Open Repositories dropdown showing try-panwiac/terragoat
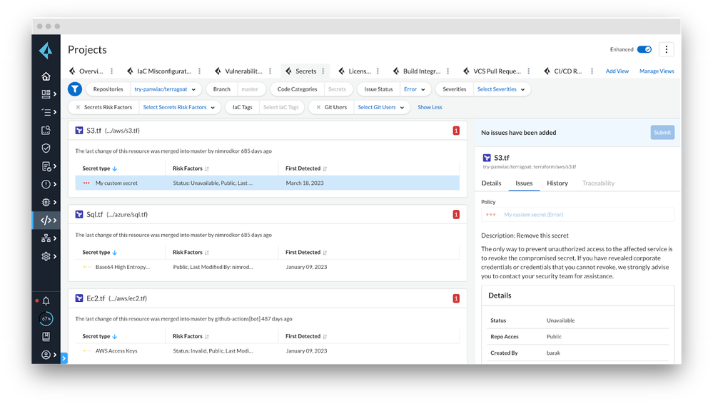 click(165, 89)
